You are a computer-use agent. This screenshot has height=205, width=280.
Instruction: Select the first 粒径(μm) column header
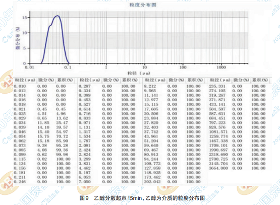pos(25,80)
